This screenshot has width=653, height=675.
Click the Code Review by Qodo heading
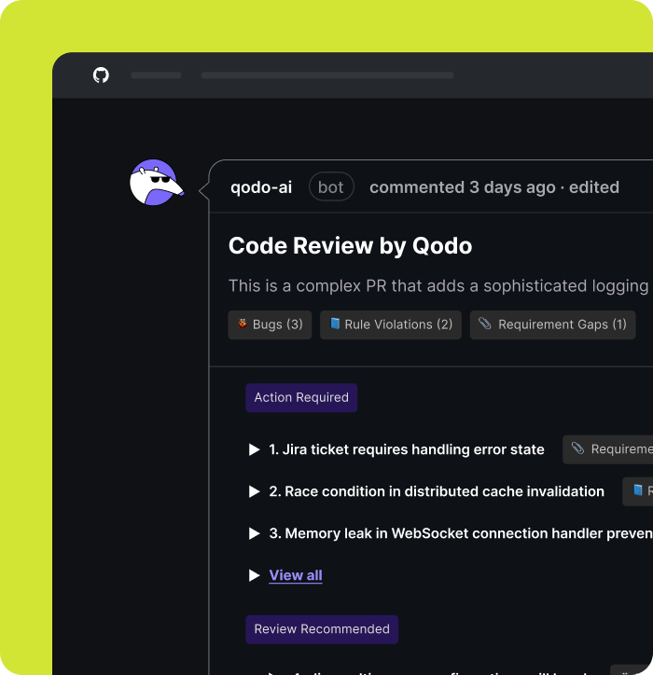[x=350, y=246]
